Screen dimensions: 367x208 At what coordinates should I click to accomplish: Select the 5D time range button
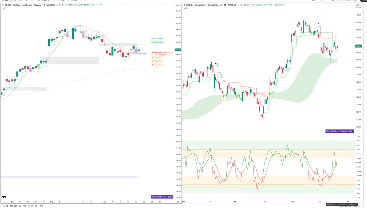[x=7, y=206]
